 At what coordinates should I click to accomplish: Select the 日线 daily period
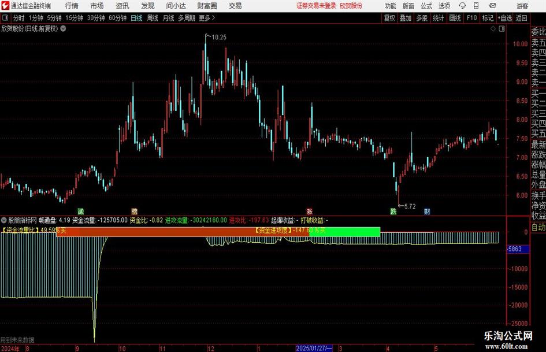[x=136, y=18]
